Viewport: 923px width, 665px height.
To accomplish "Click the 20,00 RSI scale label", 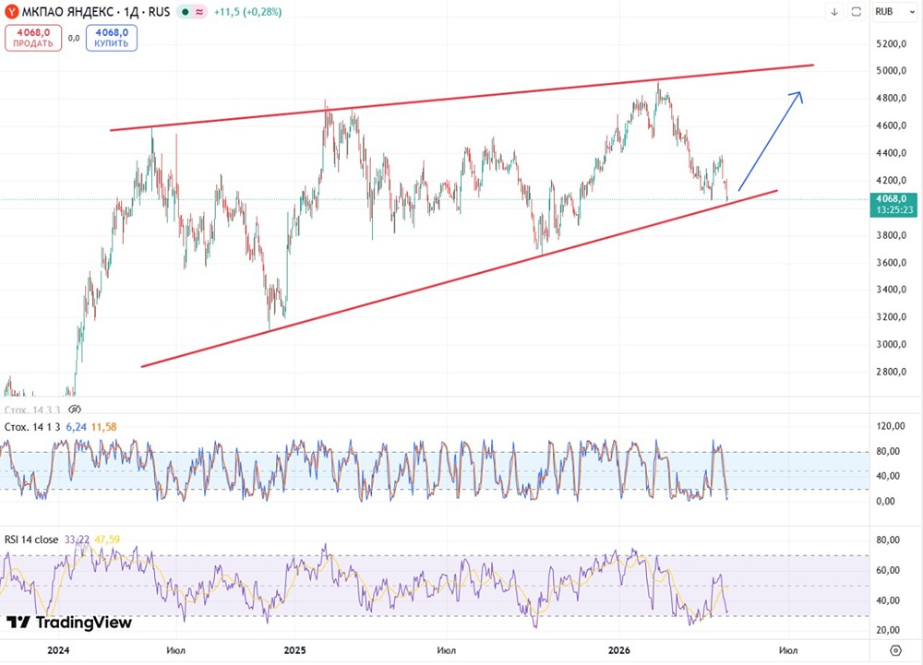I will click(888, 630).
